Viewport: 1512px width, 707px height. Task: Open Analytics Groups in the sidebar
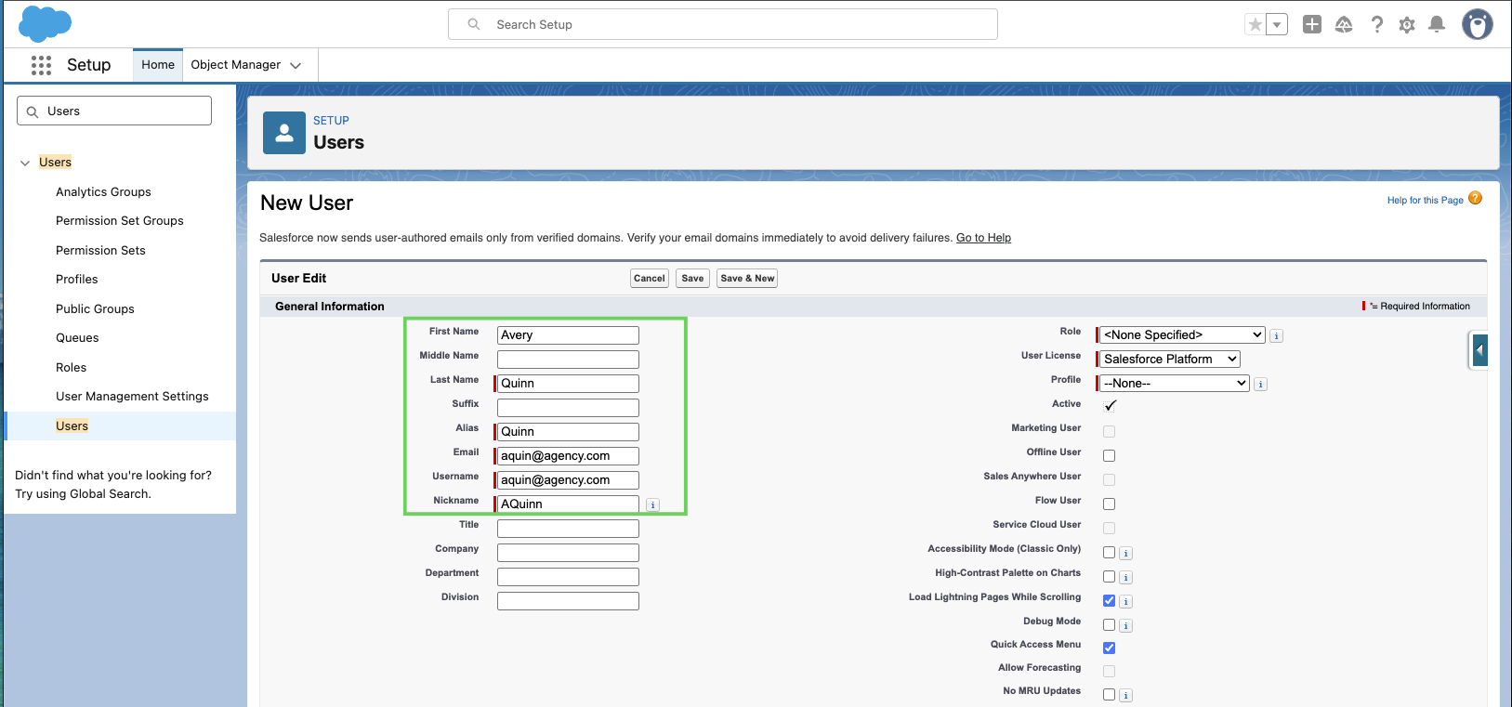103,192
